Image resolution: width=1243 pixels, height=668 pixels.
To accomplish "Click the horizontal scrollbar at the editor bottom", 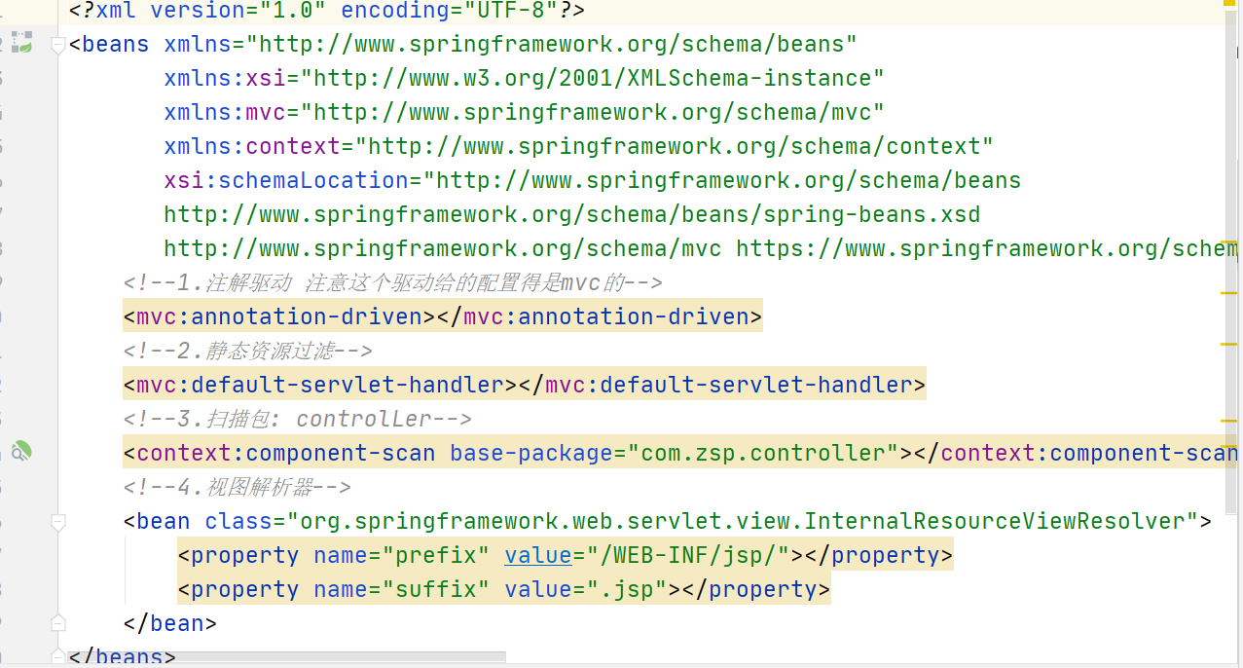I will pos(282,660).
